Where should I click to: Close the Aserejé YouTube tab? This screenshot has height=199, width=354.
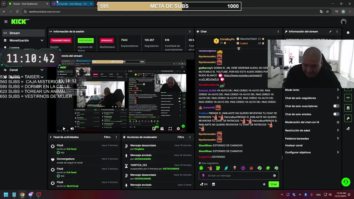(x=91, y=4)
